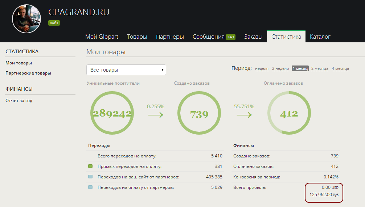The height and width of the screenshot is (207, 365).
Task: Open Отчет за год finance report
Action: (19, 101)
